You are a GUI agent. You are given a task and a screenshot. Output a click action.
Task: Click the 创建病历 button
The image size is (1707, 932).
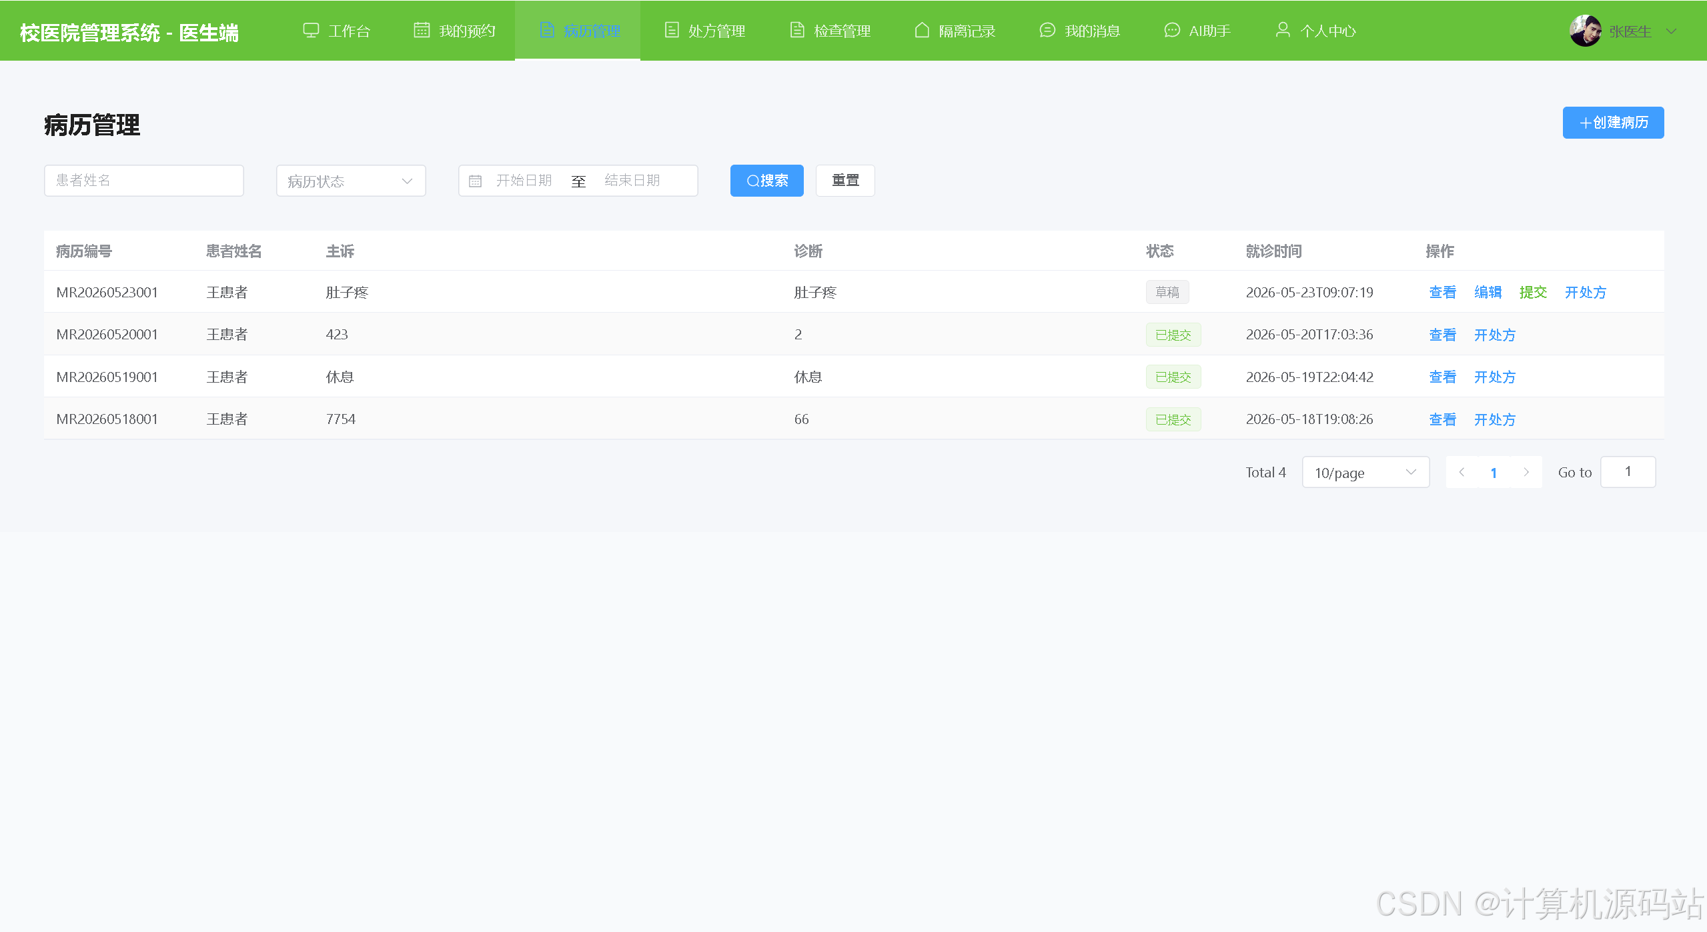[1613, 123]
